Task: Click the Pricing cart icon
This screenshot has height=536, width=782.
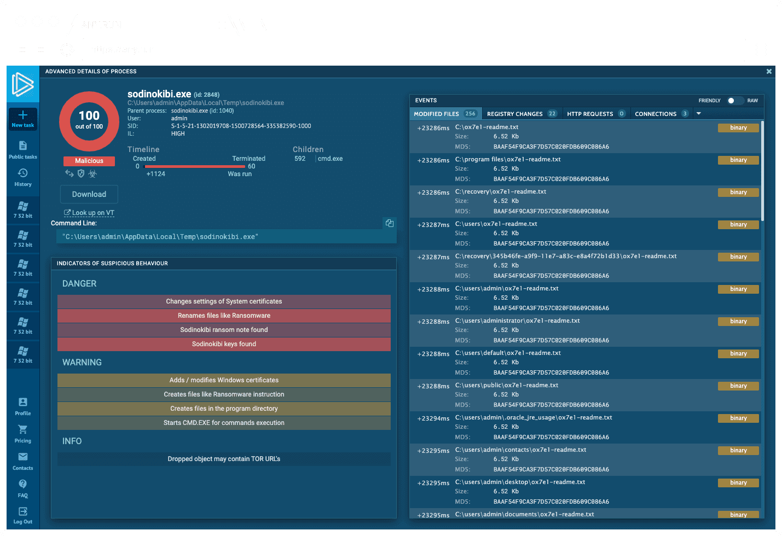Action: (23, 430)
